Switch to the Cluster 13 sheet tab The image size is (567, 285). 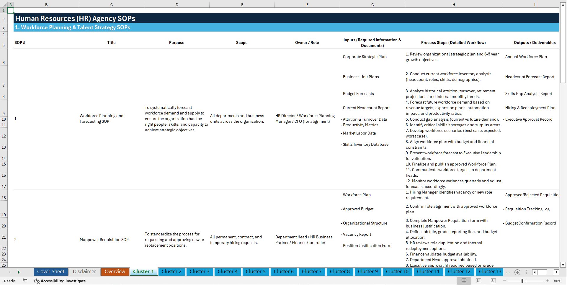click(489, 271)
